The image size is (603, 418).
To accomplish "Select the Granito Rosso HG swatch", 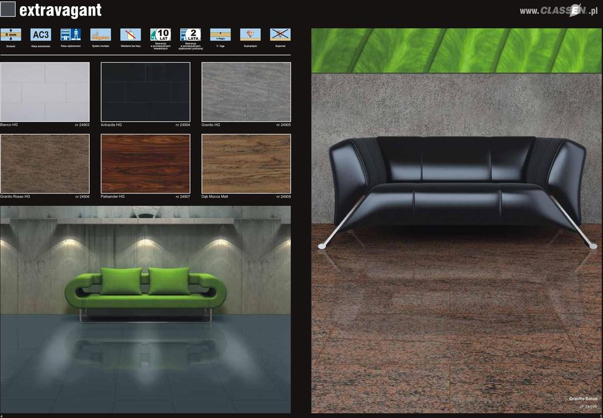I will click(45, 164).
